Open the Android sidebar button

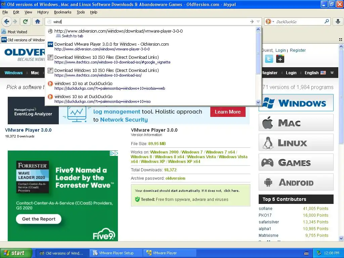296,182
